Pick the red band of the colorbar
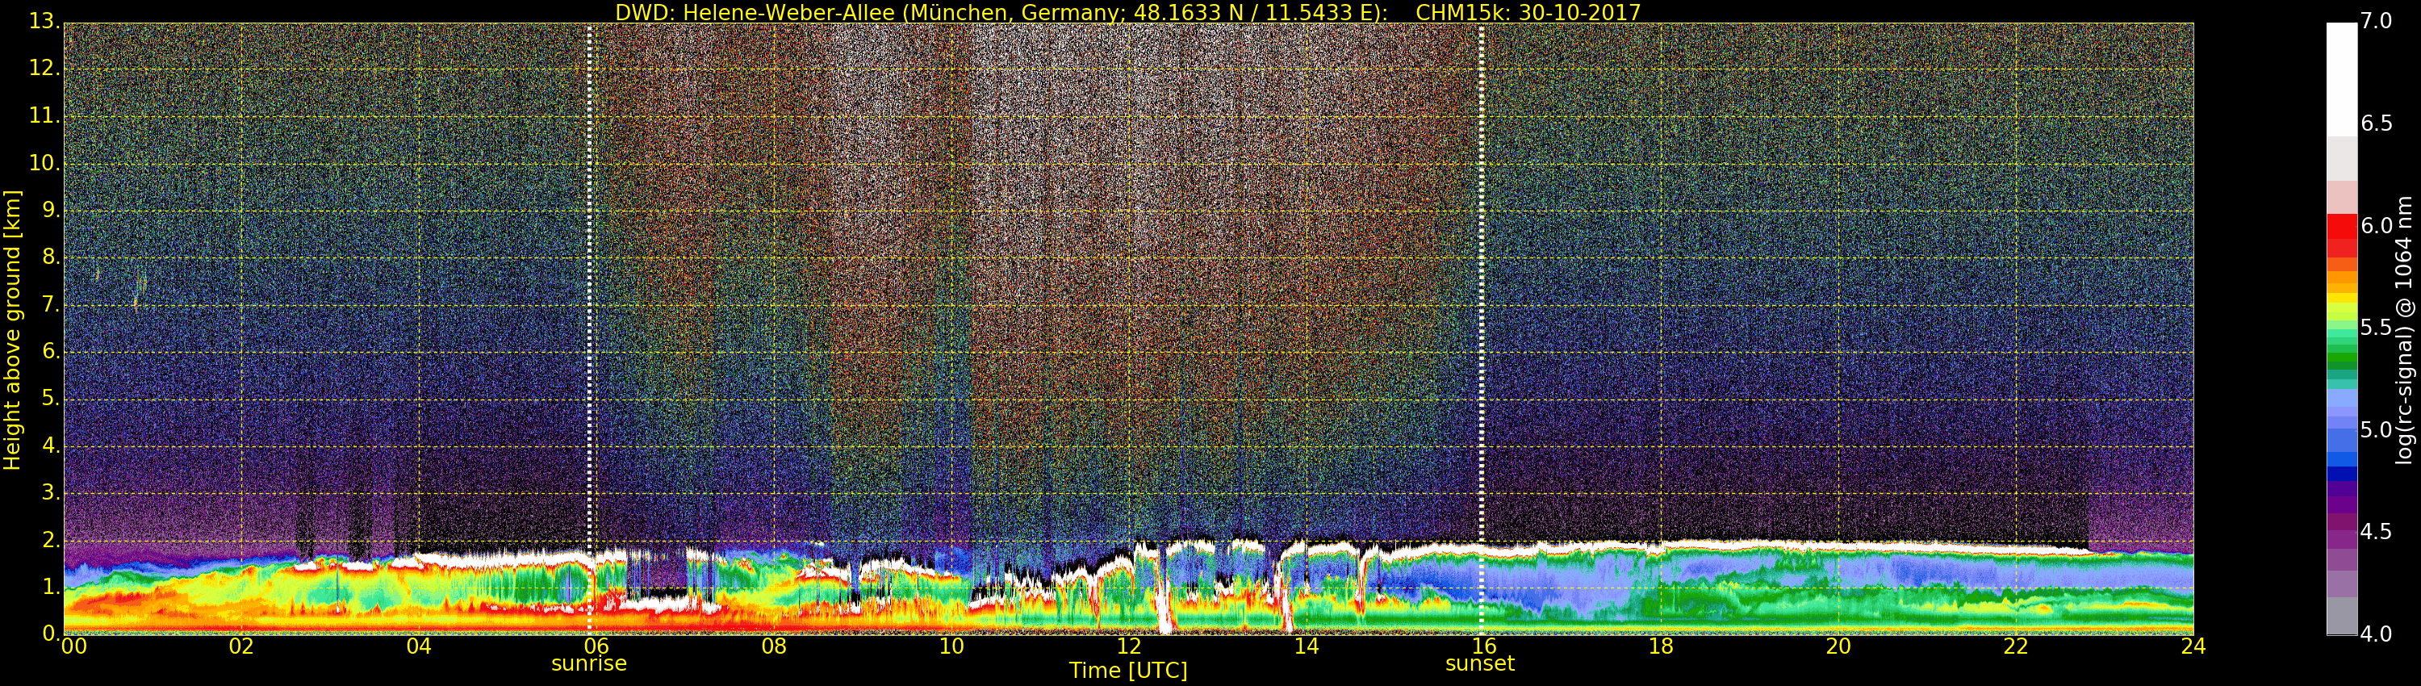Image resolution: width=2421 pixels, height=686 pixels. pyautogui.click(x=2341, y=230)
